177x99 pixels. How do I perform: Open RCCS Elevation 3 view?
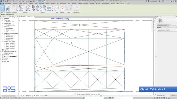tap(10, 38)
